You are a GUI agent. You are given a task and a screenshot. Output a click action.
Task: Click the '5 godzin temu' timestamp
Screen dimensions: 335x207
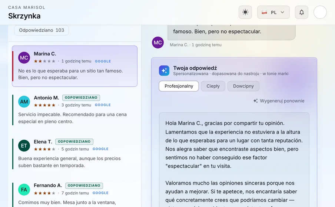(75, 149)
